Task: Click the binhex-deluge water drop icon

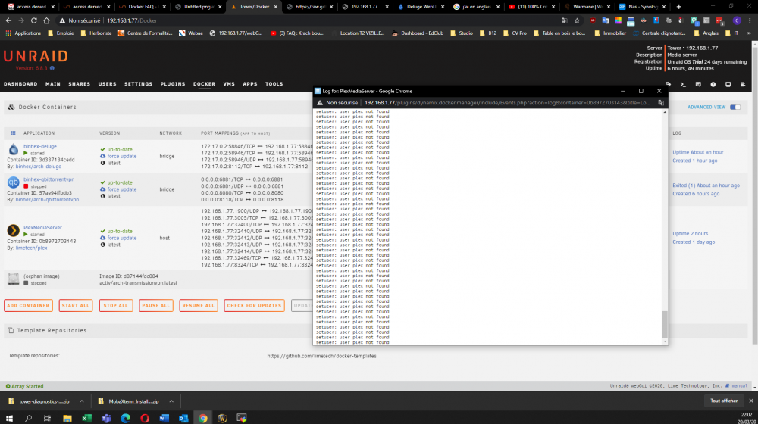Action: pyautogui.click(x=13, y=150)
